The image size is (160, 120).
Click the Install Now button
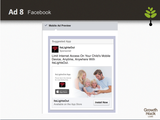tap(101, 102)
